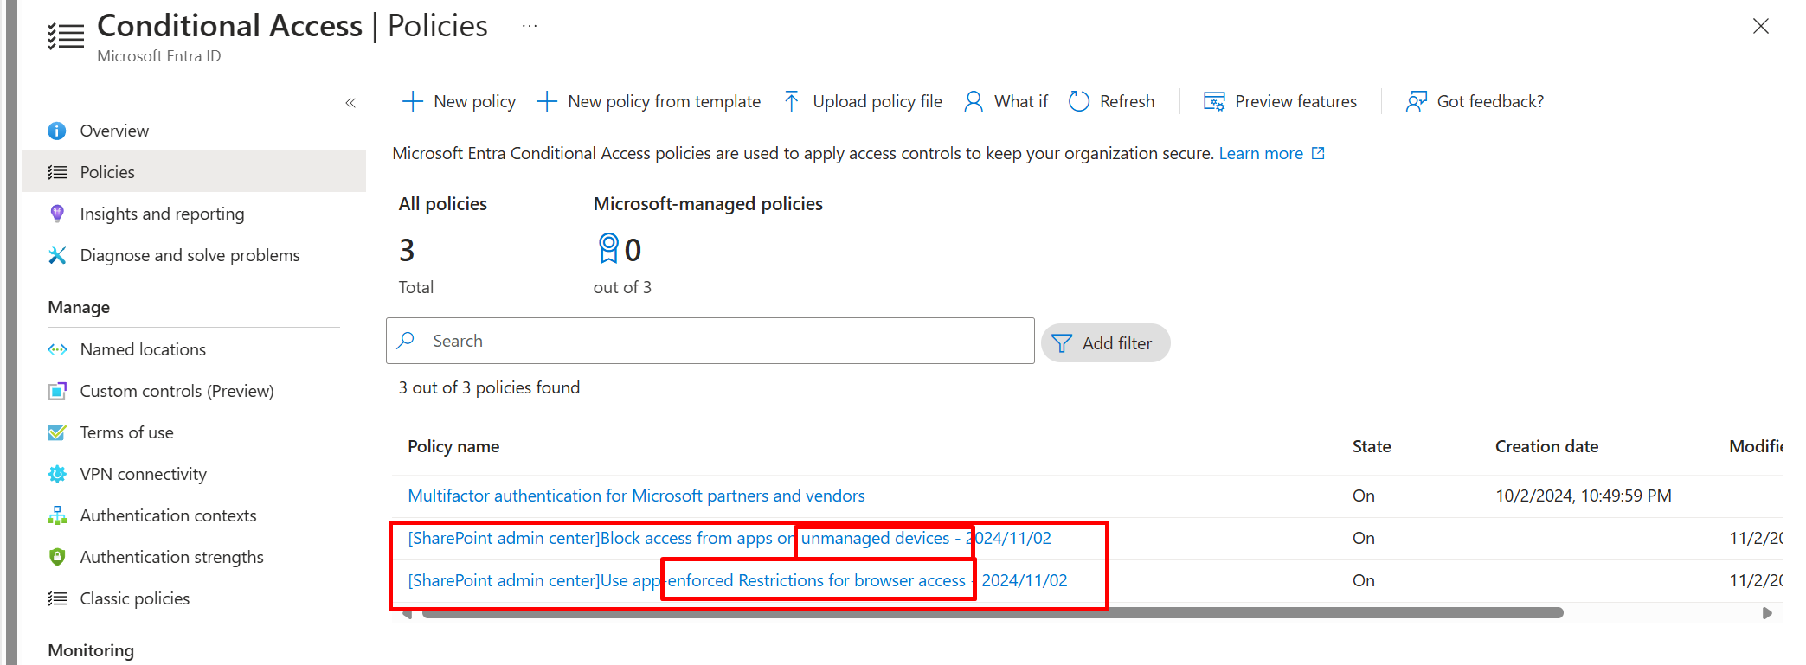Click the Terms of use checkmark icon
This screenshot has width=1806, height=665.
tap(57, 432)
